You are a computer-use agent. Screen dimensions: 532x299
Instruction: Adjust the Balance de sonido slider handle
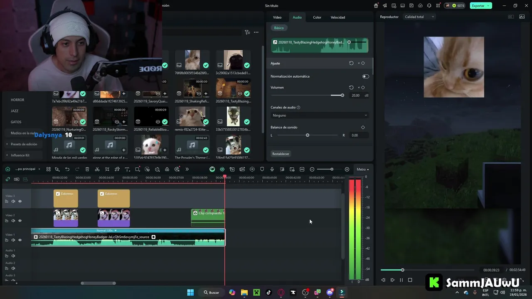tap(308, 135)
